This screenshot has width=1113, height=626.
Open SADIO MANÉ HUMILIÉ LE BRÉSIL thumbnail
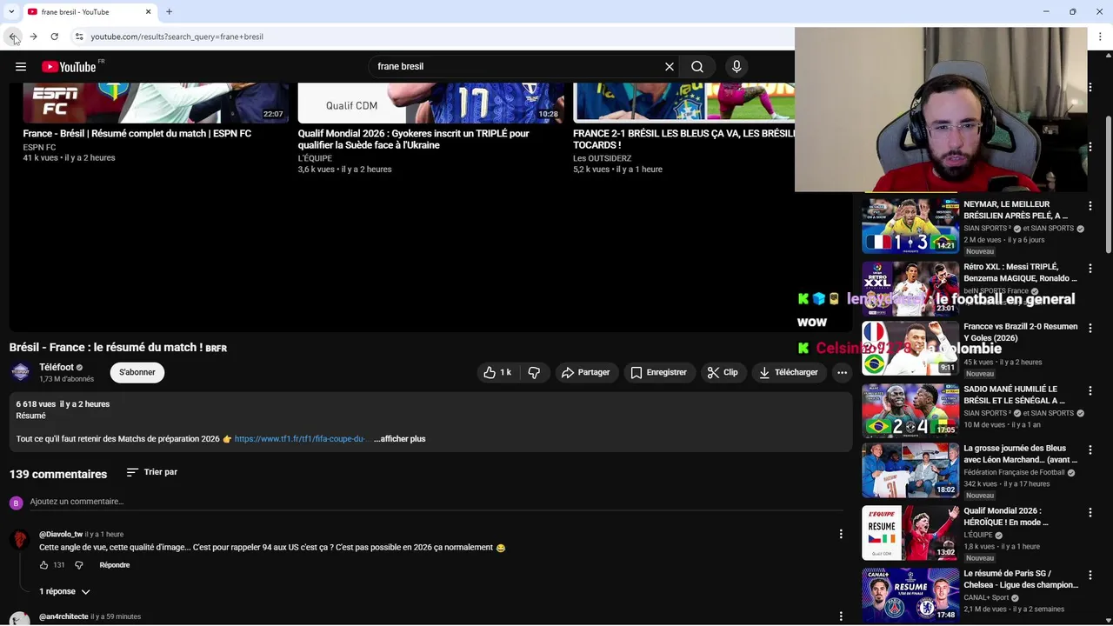[910, 410]
